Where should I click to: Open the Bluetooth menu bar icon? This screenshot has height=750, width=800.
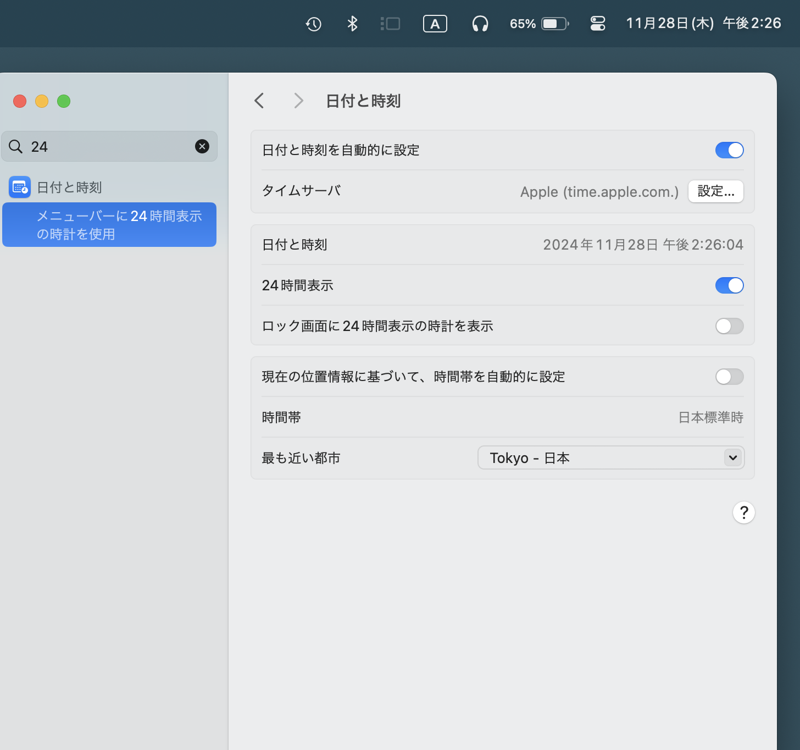[352, 24]
